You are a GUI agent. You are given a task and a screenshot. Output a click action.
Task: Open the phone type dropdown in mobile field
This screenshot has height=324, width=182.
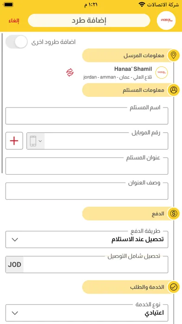tap(36, 141)
